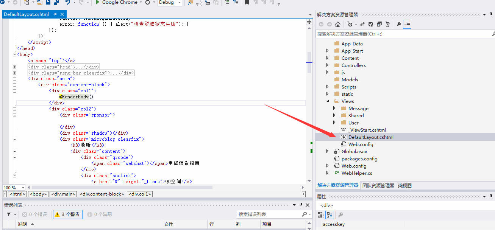Expand the Global.asax node
Image resolution: width=495 pixels, height=230 pixels.
click(x=328, y=152)
